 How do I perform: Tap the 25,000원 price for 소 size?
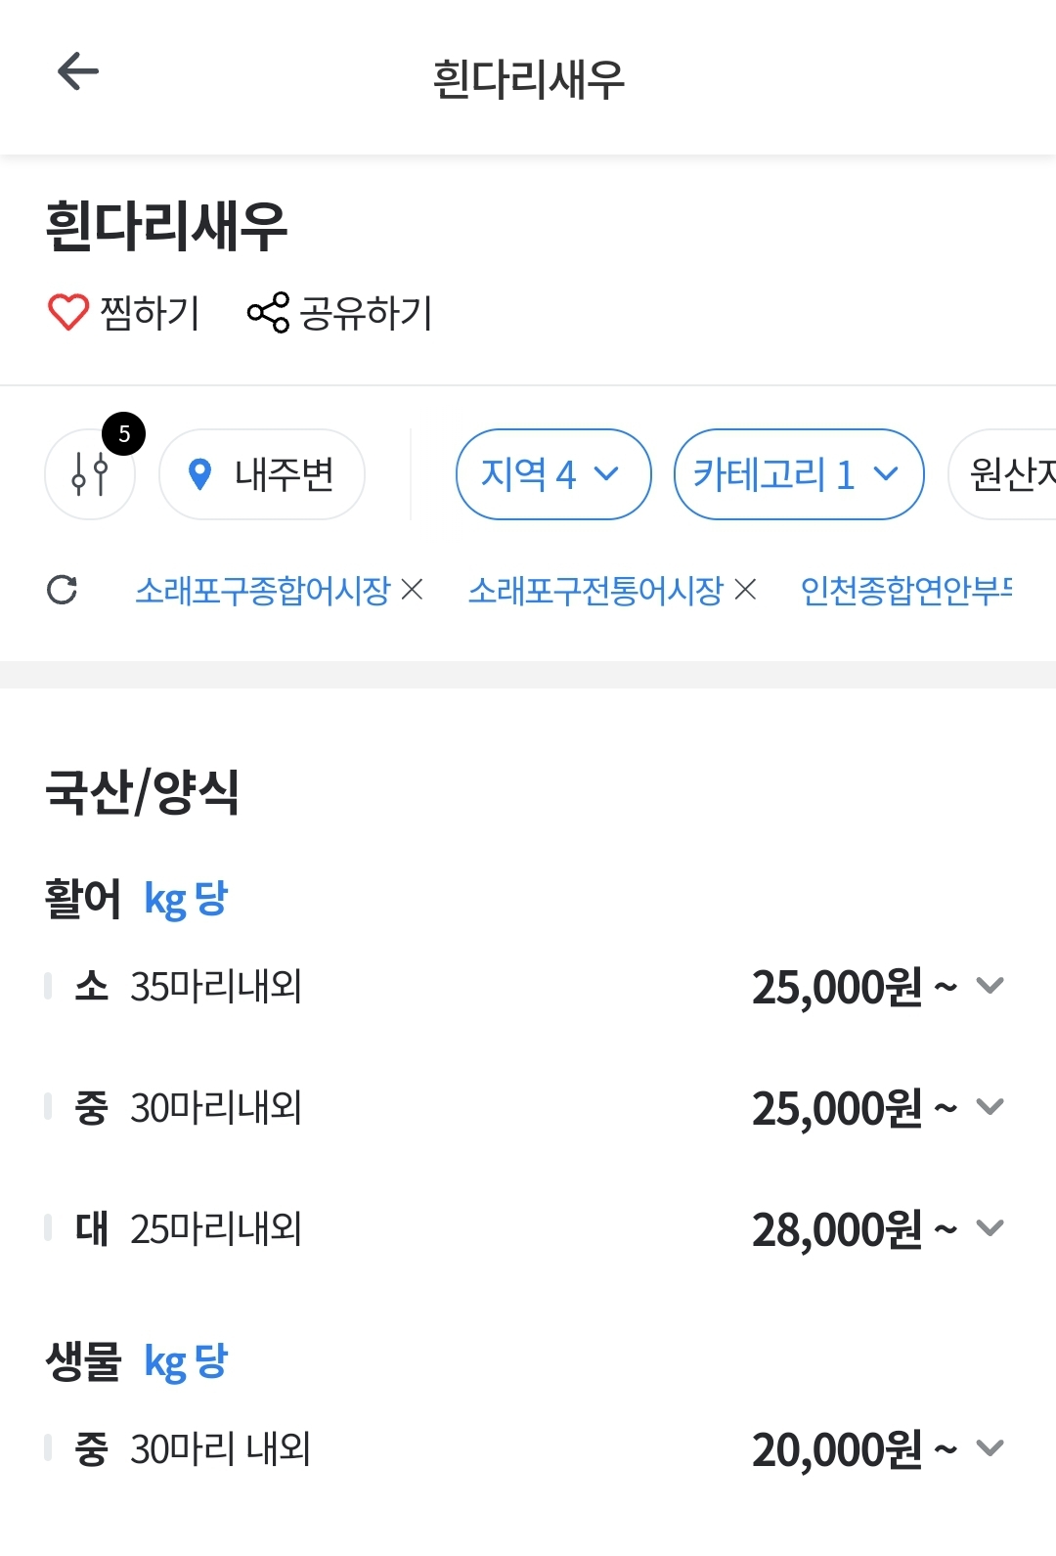(x=837, y=987)
